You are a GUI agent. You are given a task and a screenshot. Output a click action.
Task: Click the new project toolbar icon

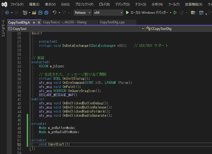25,13
